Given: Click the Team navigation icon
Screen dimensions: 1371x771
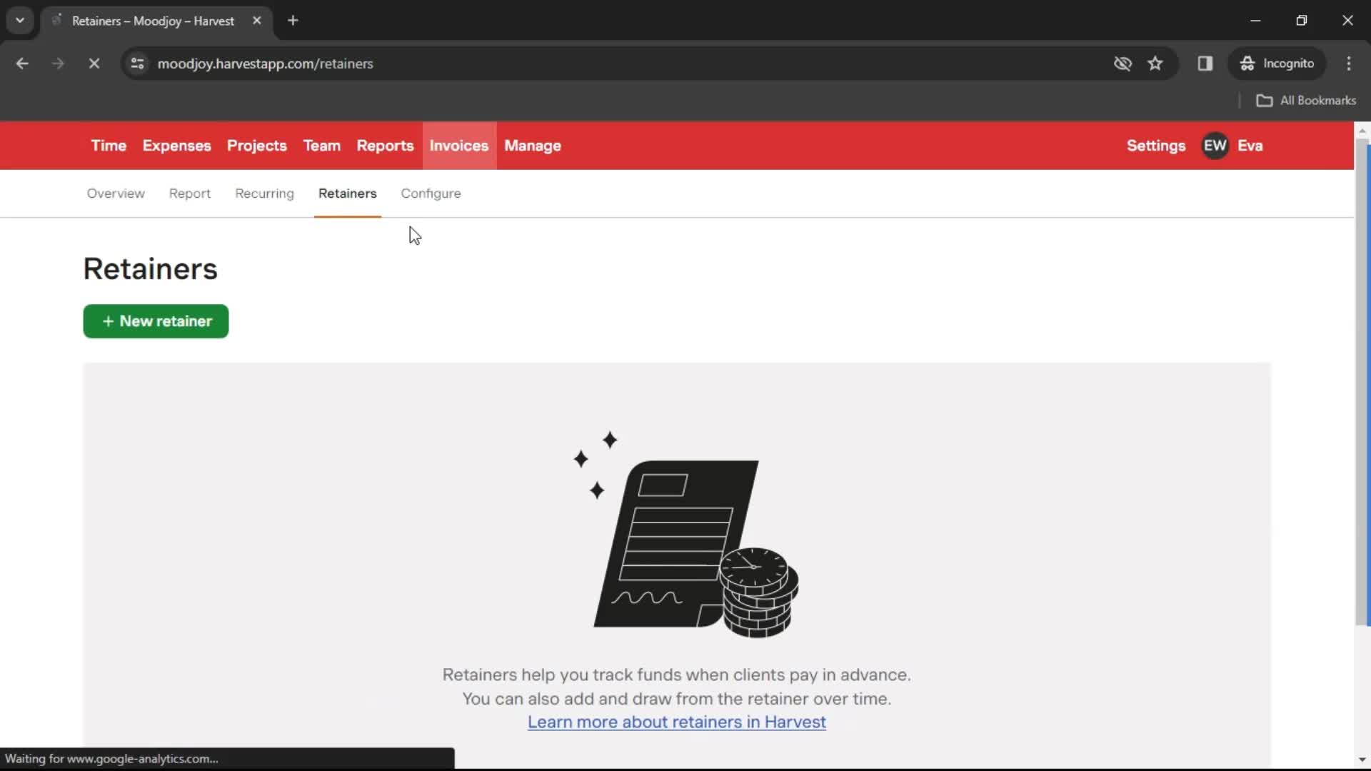Looking at the screenshot, I should [x=322, y=146].
